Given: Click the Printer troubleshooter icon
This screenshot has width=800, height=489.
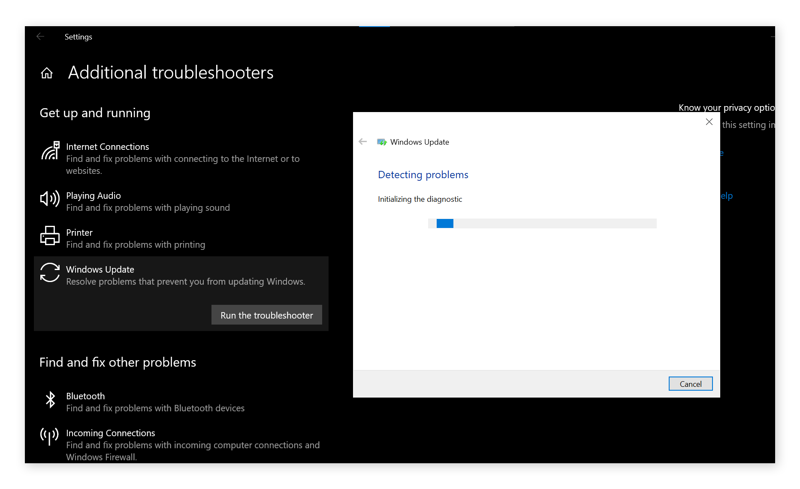Looking at the screenshot, I should point(49,236).
